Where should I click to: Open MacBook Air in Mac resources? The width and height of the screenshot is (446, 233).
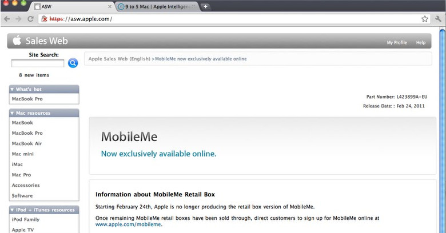pos(27,143)
